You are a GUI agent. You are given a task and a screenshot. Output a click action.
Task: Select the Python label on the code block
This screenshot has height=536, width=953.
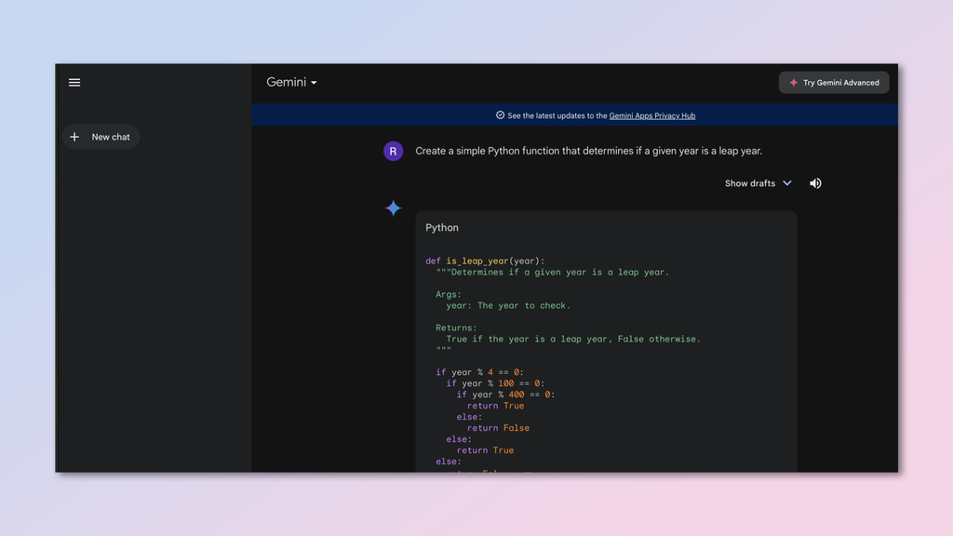tap(442, 227)
